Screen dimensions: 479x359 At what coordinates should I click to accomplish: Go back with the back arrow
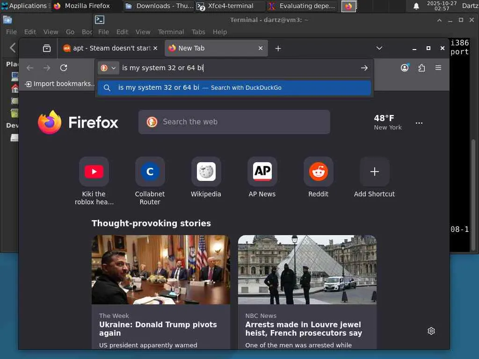point(30,68)
